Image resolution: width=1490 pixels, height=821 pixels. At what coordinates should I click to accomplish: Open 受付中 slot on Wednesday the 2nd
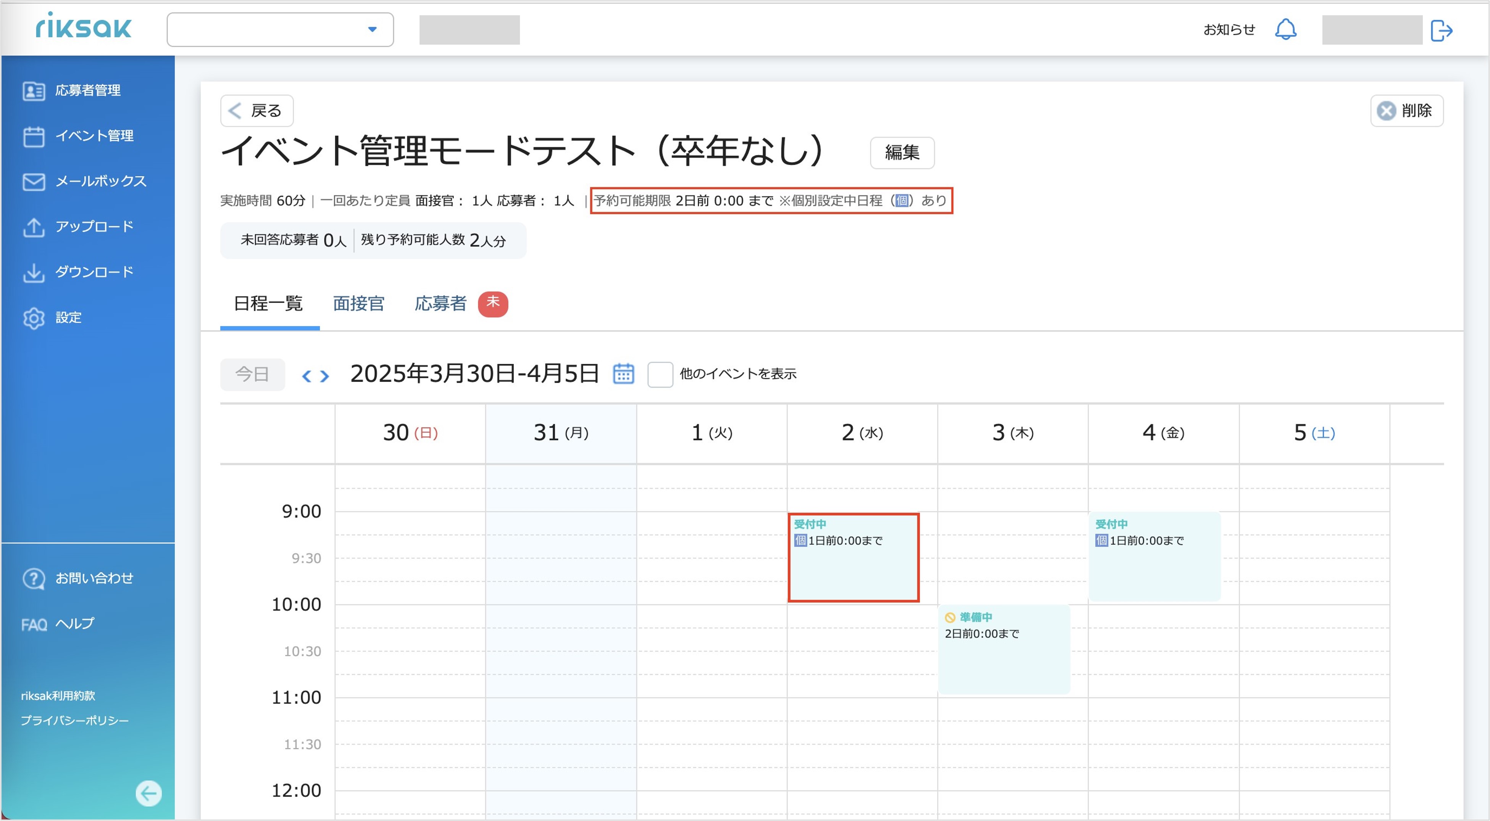click(x=853, y=557)
